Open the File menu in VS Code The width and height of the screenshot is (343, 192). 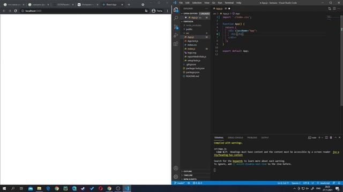pyautogui.click(x=181, y=3)
